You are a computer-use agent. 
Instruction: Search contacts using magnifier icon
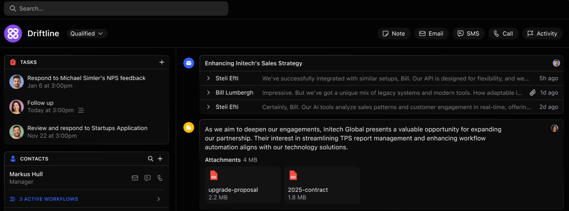(x=151, y=159)
